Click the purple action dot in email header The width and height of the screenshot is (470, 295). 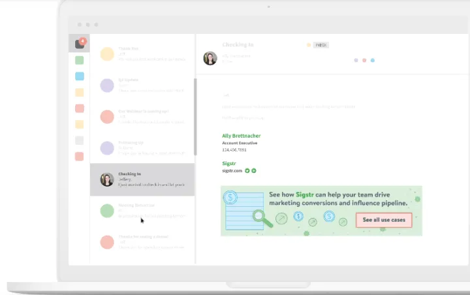tap(356, 60)
